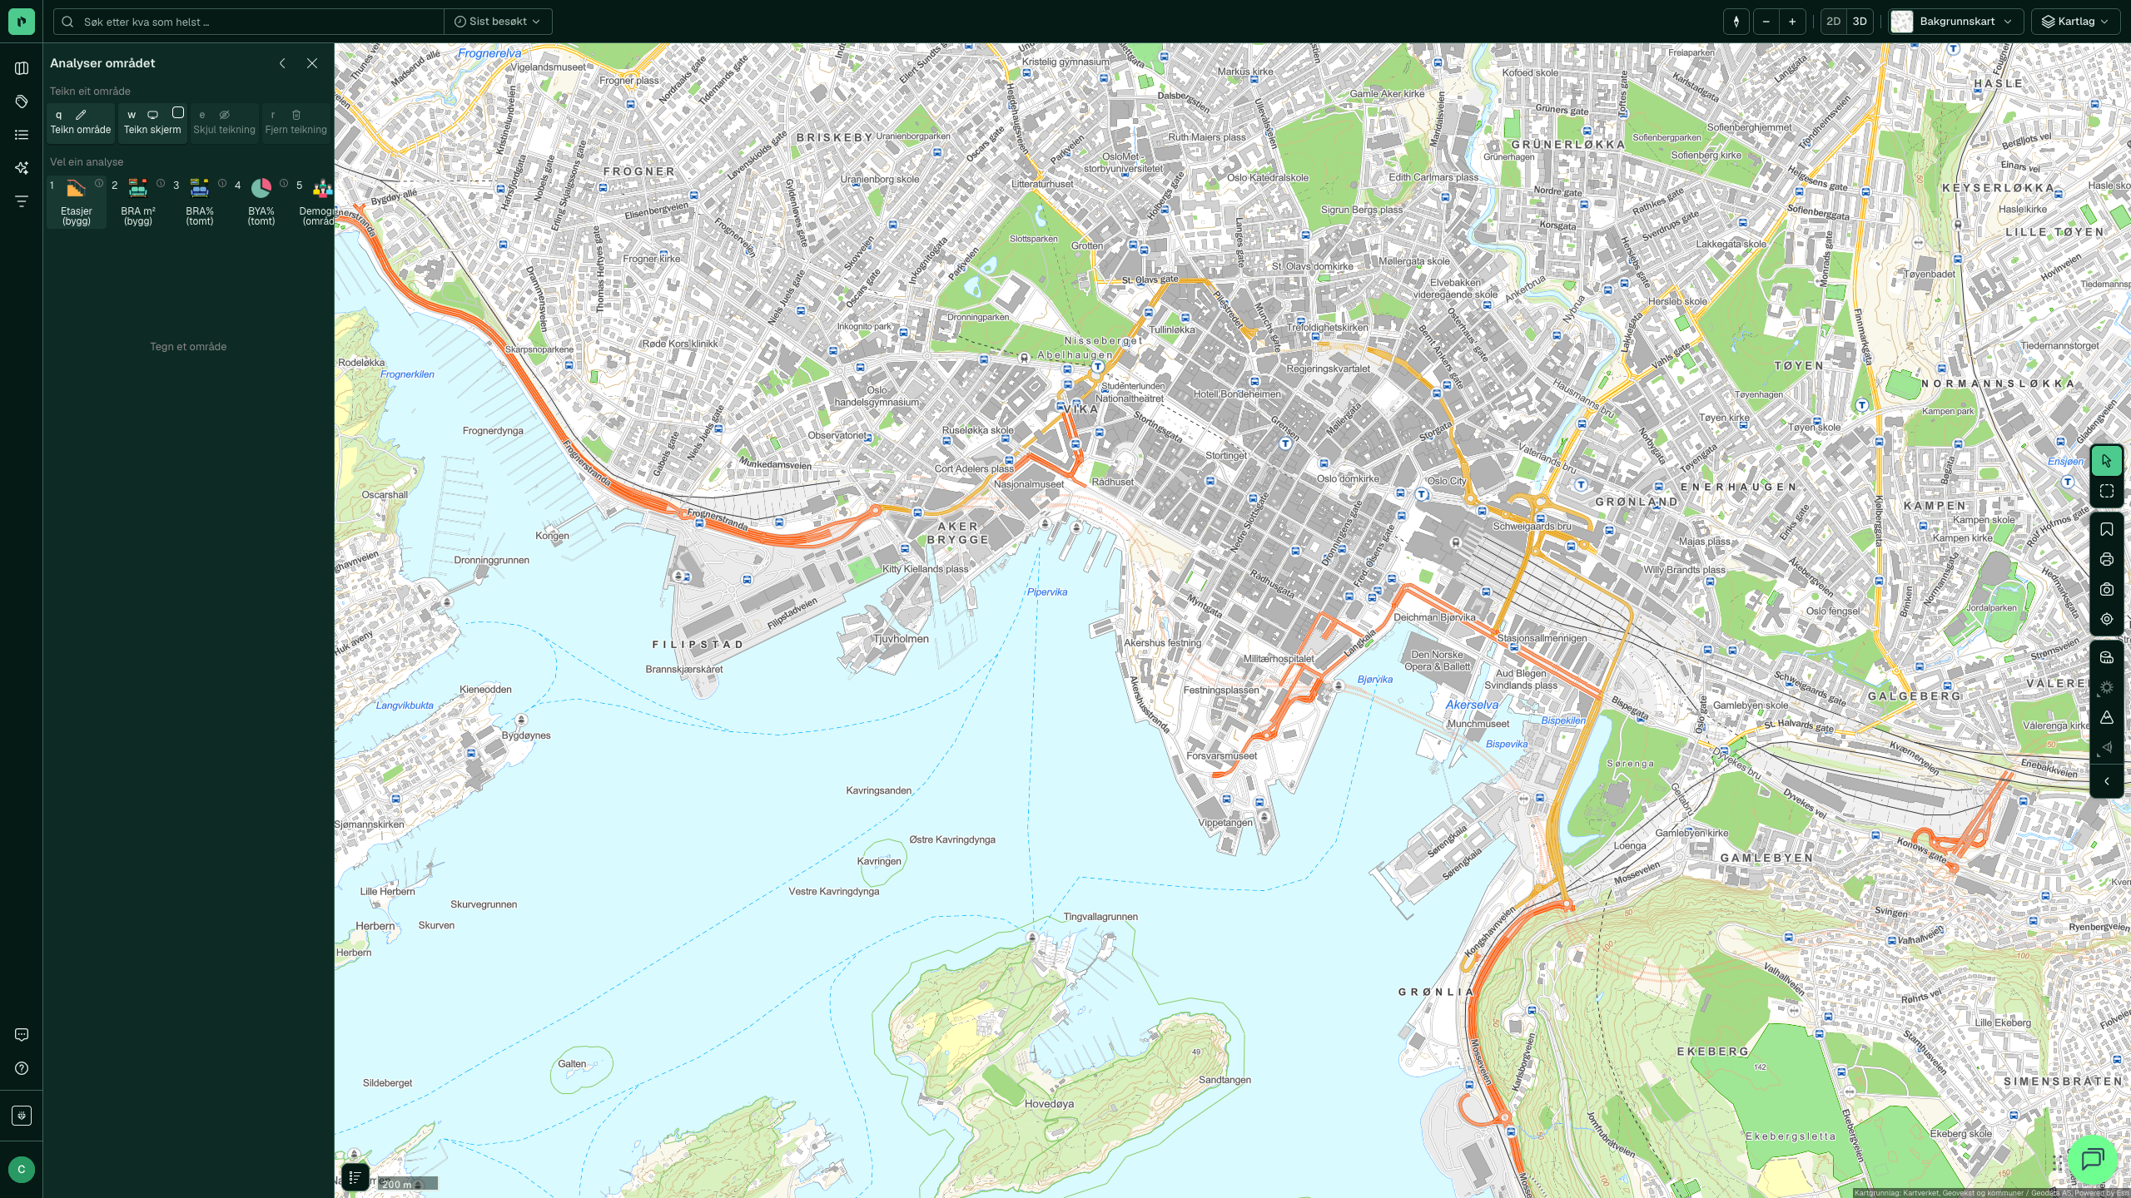Screen dimensions: 2131x1198
Task: Select the terrain mountain tool
Action: 2106,717
